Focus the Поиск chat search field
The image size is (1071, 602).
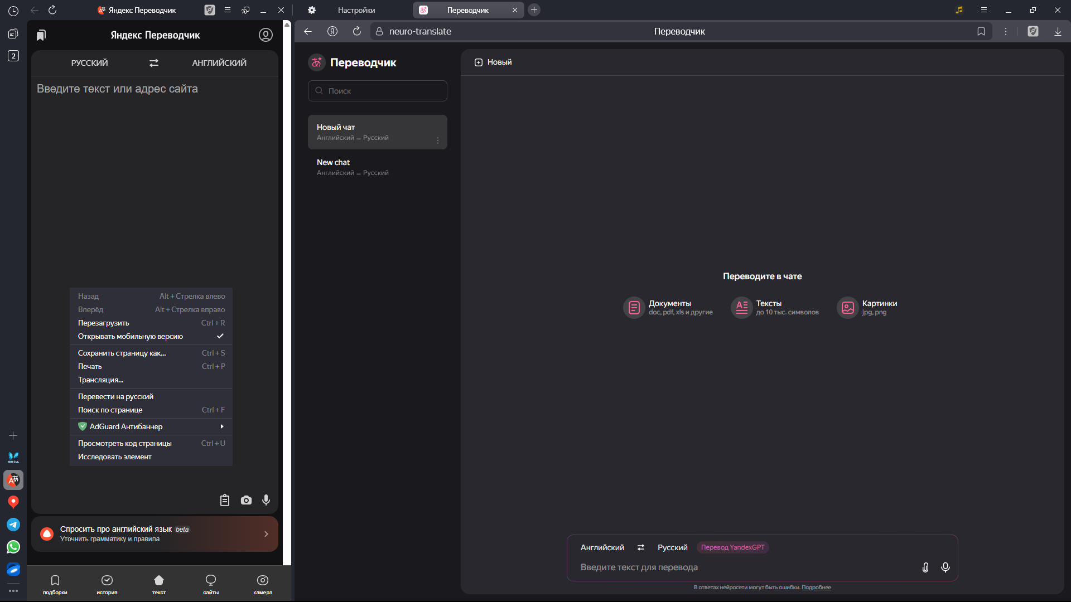(x=378, y=91)
